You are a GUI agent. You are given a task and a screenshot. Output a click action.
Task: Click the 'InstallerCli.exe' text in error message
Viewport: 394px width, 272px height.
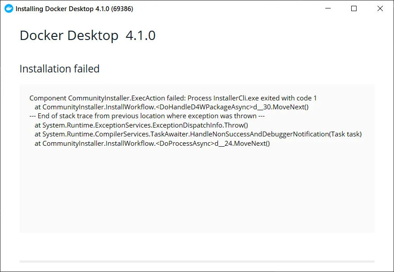(x=235, y=98)
